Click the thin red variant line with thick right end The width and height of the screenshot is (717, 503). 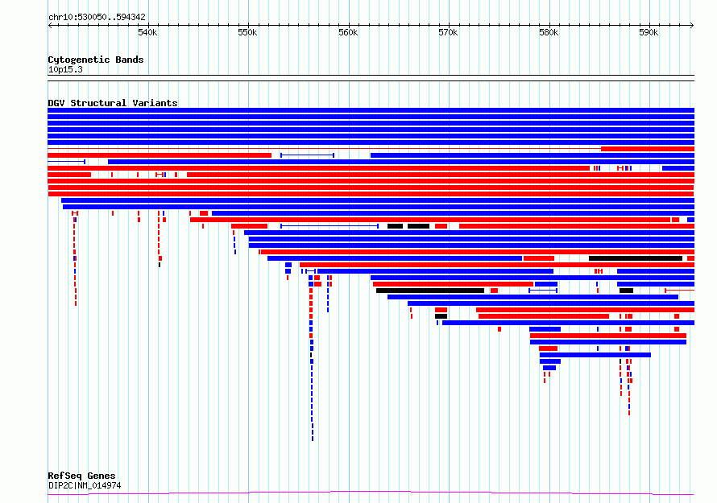pos(371,149)
